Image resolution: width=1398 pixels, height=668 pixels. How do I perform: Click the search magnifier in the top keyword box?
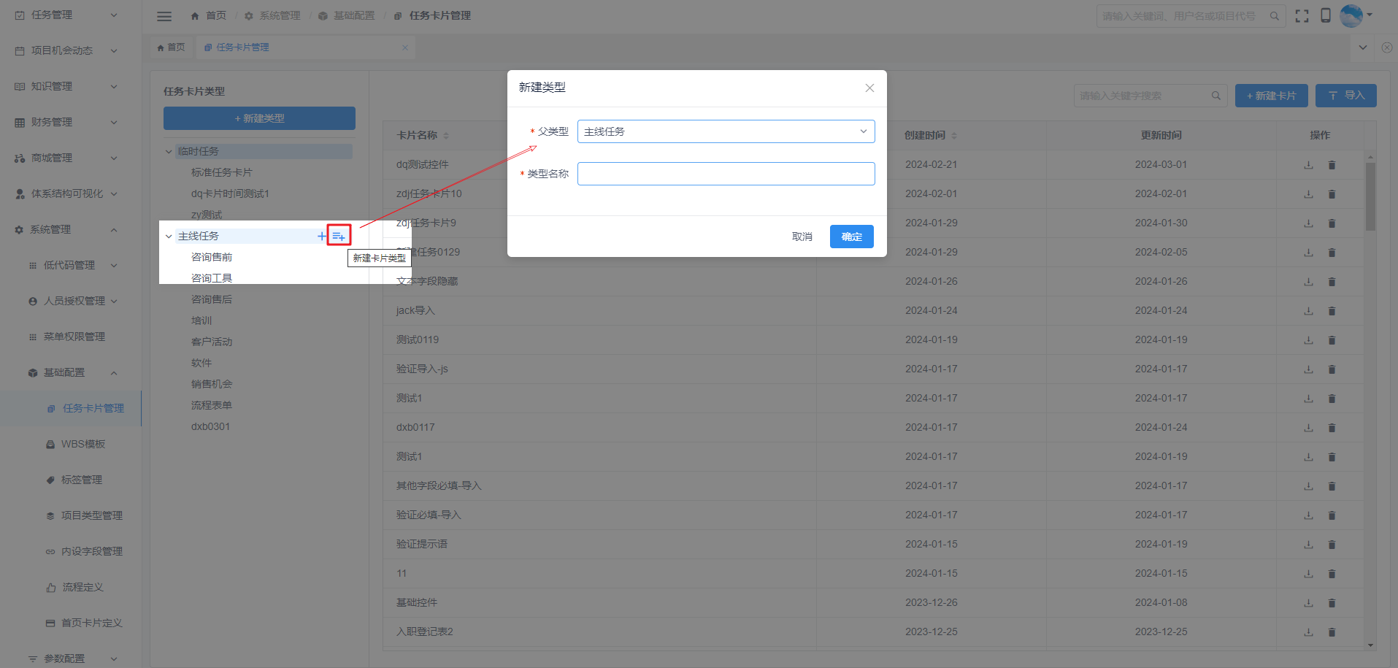tap(1274, 16)
